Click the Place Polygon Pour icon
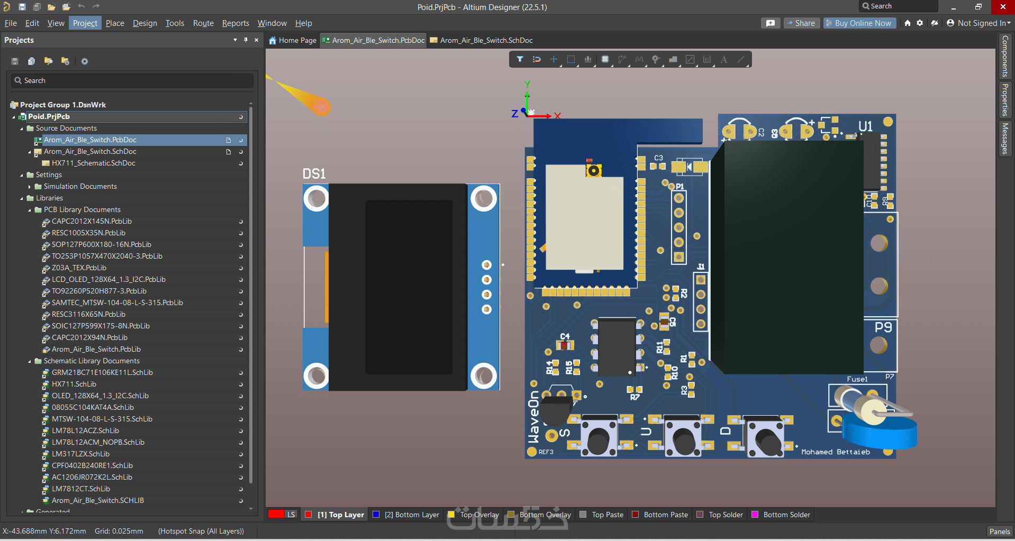This screenshot has height=541, width=1015. 673,59
